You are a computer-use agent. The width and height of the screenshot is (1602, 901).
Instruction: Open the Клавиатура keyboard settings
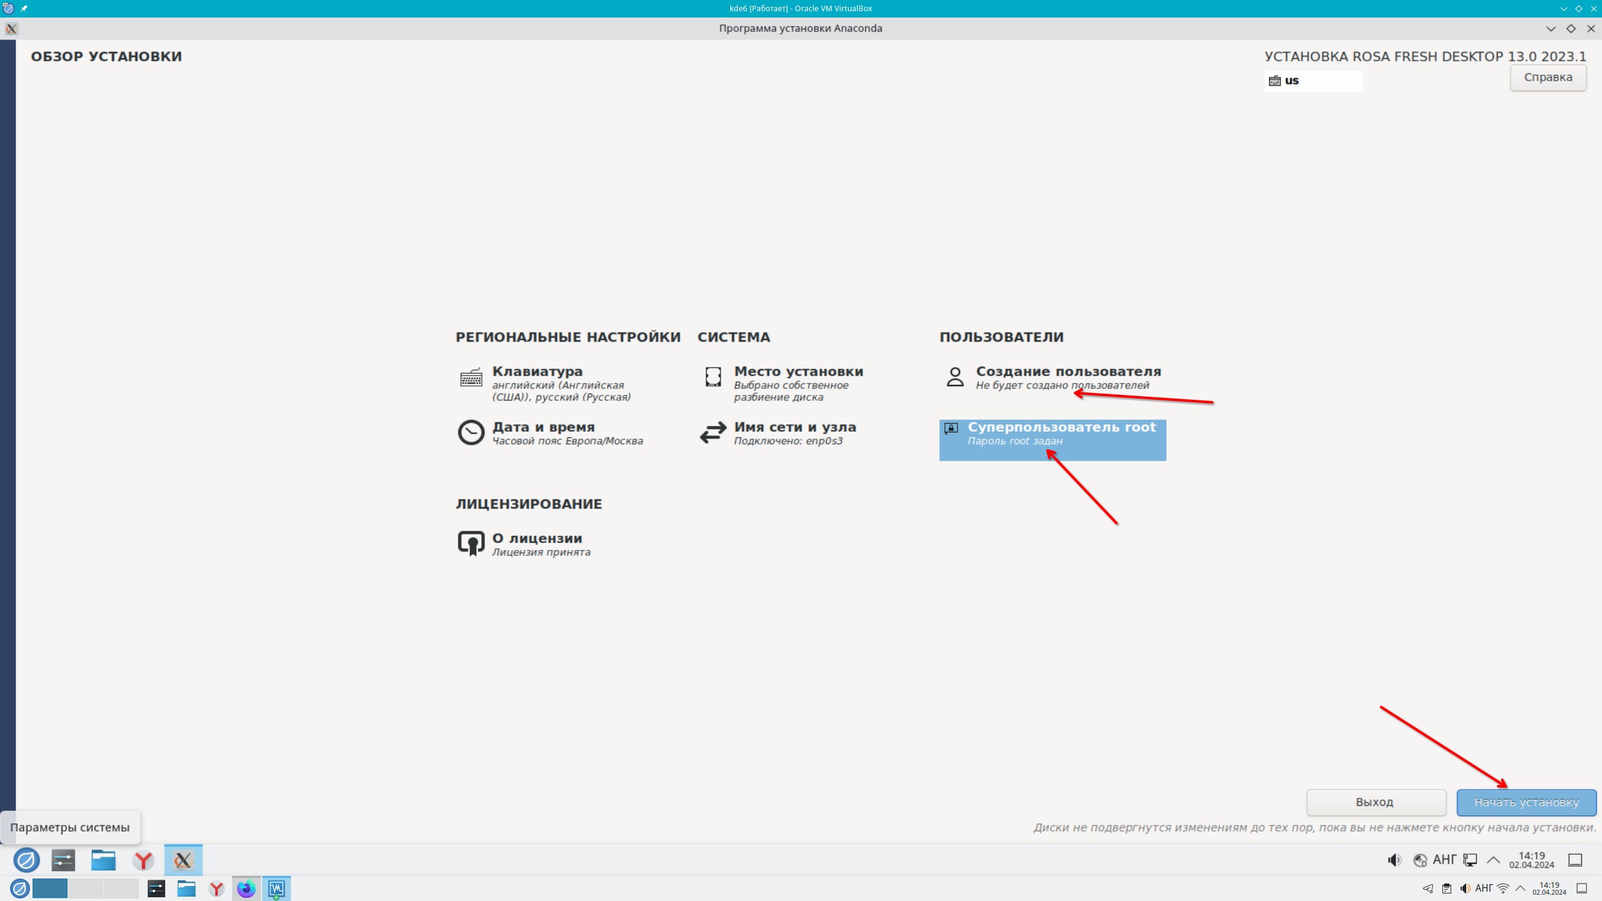tap(537, 372)
